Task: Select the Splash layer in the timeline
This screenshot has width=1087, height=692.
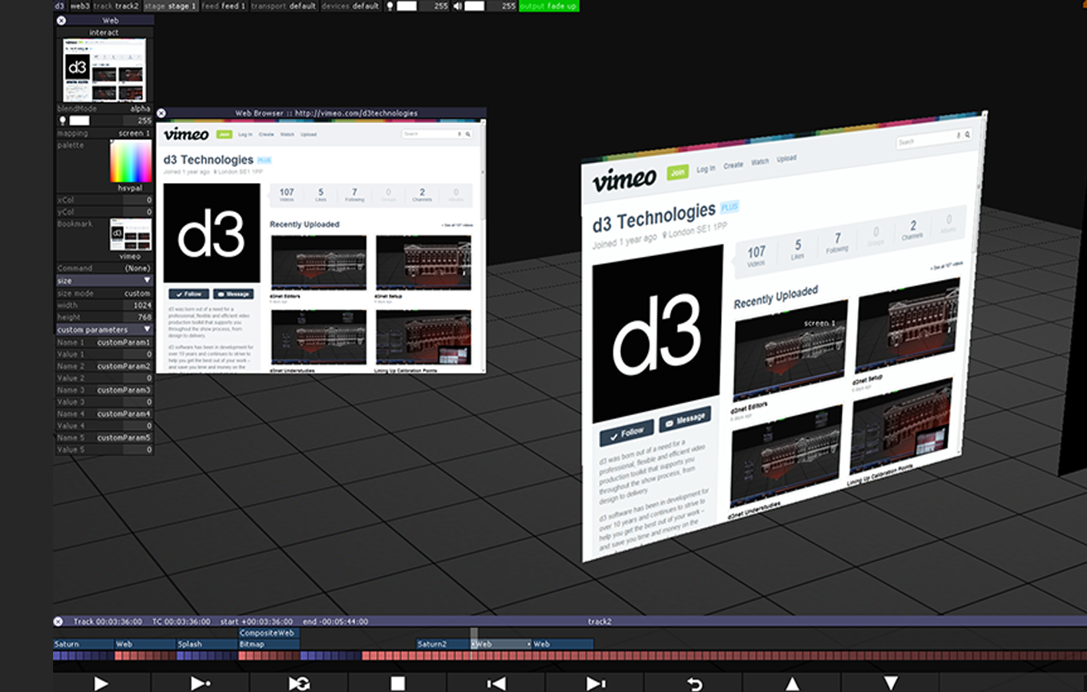Action: [x=207, y=644]
